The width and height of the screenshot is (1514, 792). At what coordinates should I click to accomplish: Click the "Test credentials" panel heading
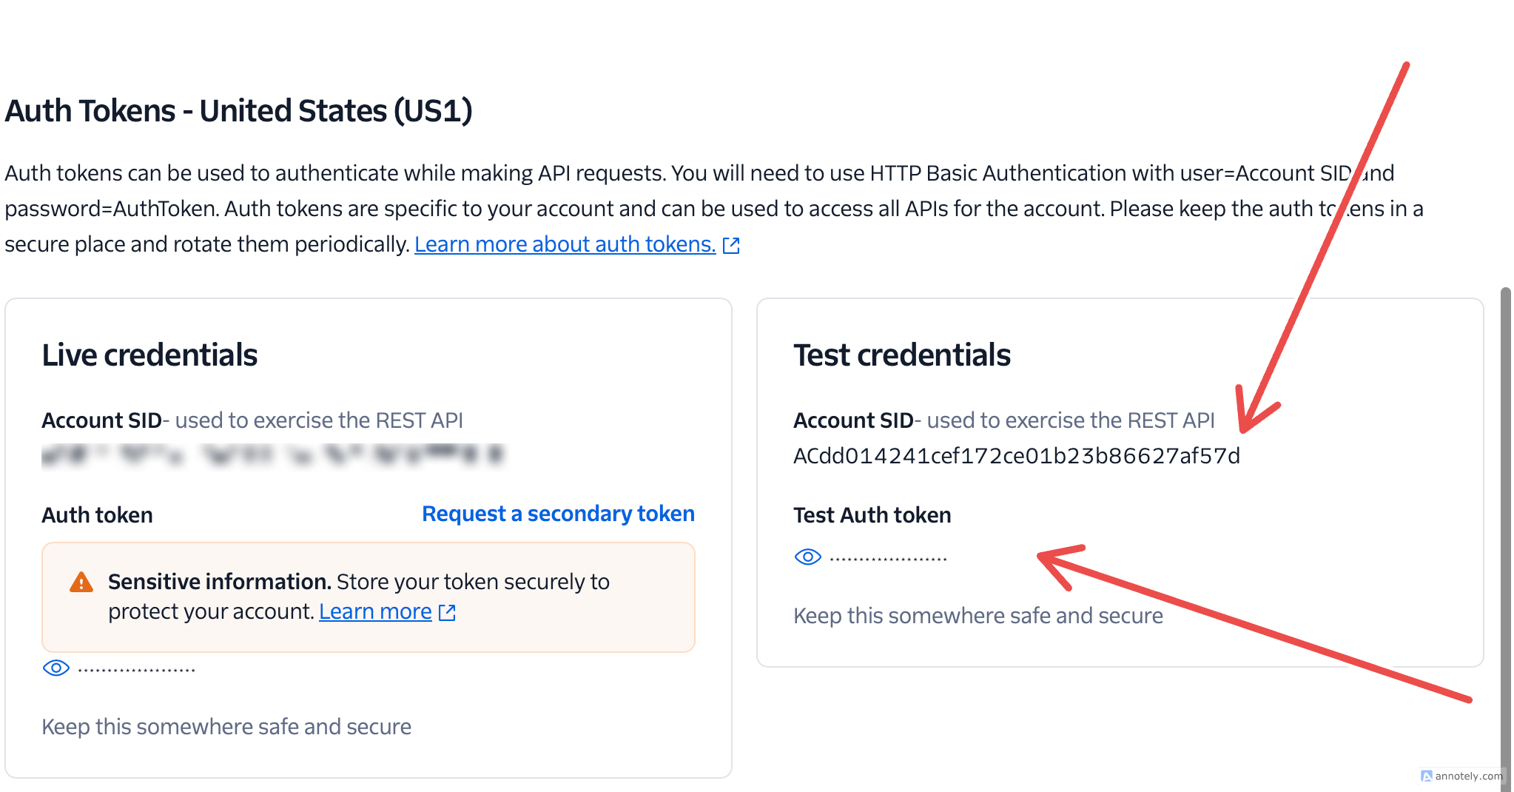[902, 355]
